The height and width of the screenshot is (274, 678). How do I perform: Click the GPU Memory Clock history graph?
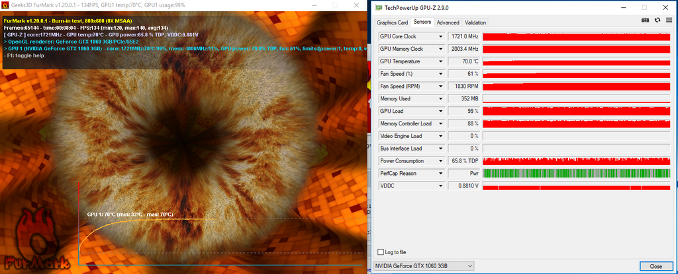pos(577,50)
